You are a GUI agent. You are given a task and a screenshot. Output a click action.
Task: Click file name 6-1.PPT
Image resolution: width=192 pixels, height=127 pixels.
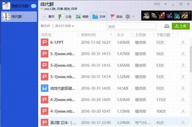57,42
